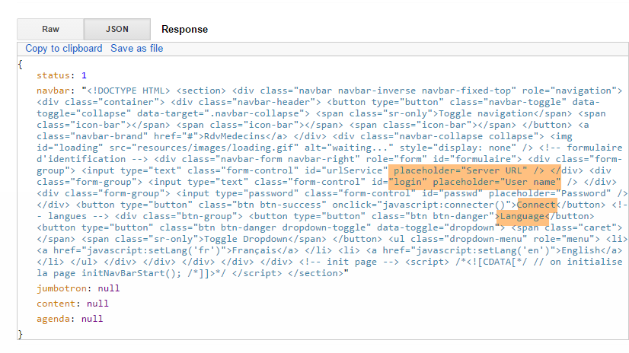629x353 pixels.
Task: Click the agenda key
Action: click(x=55, y=319)
